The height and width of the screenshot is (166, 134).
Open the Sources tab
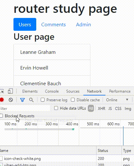click(x=73, y=91)
